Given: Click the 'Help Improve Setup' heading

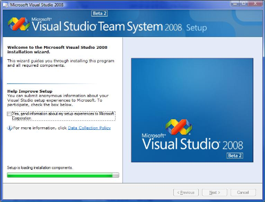Looking at the screenshot, I should pyautogui.click(x=30, y=91).
